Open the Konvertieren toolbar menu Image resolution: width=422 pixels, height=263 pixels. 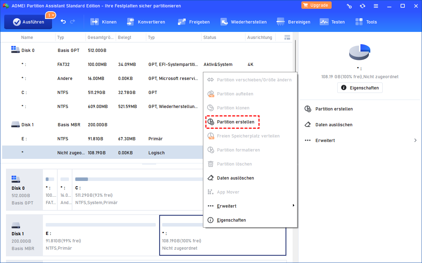point(146,22)
